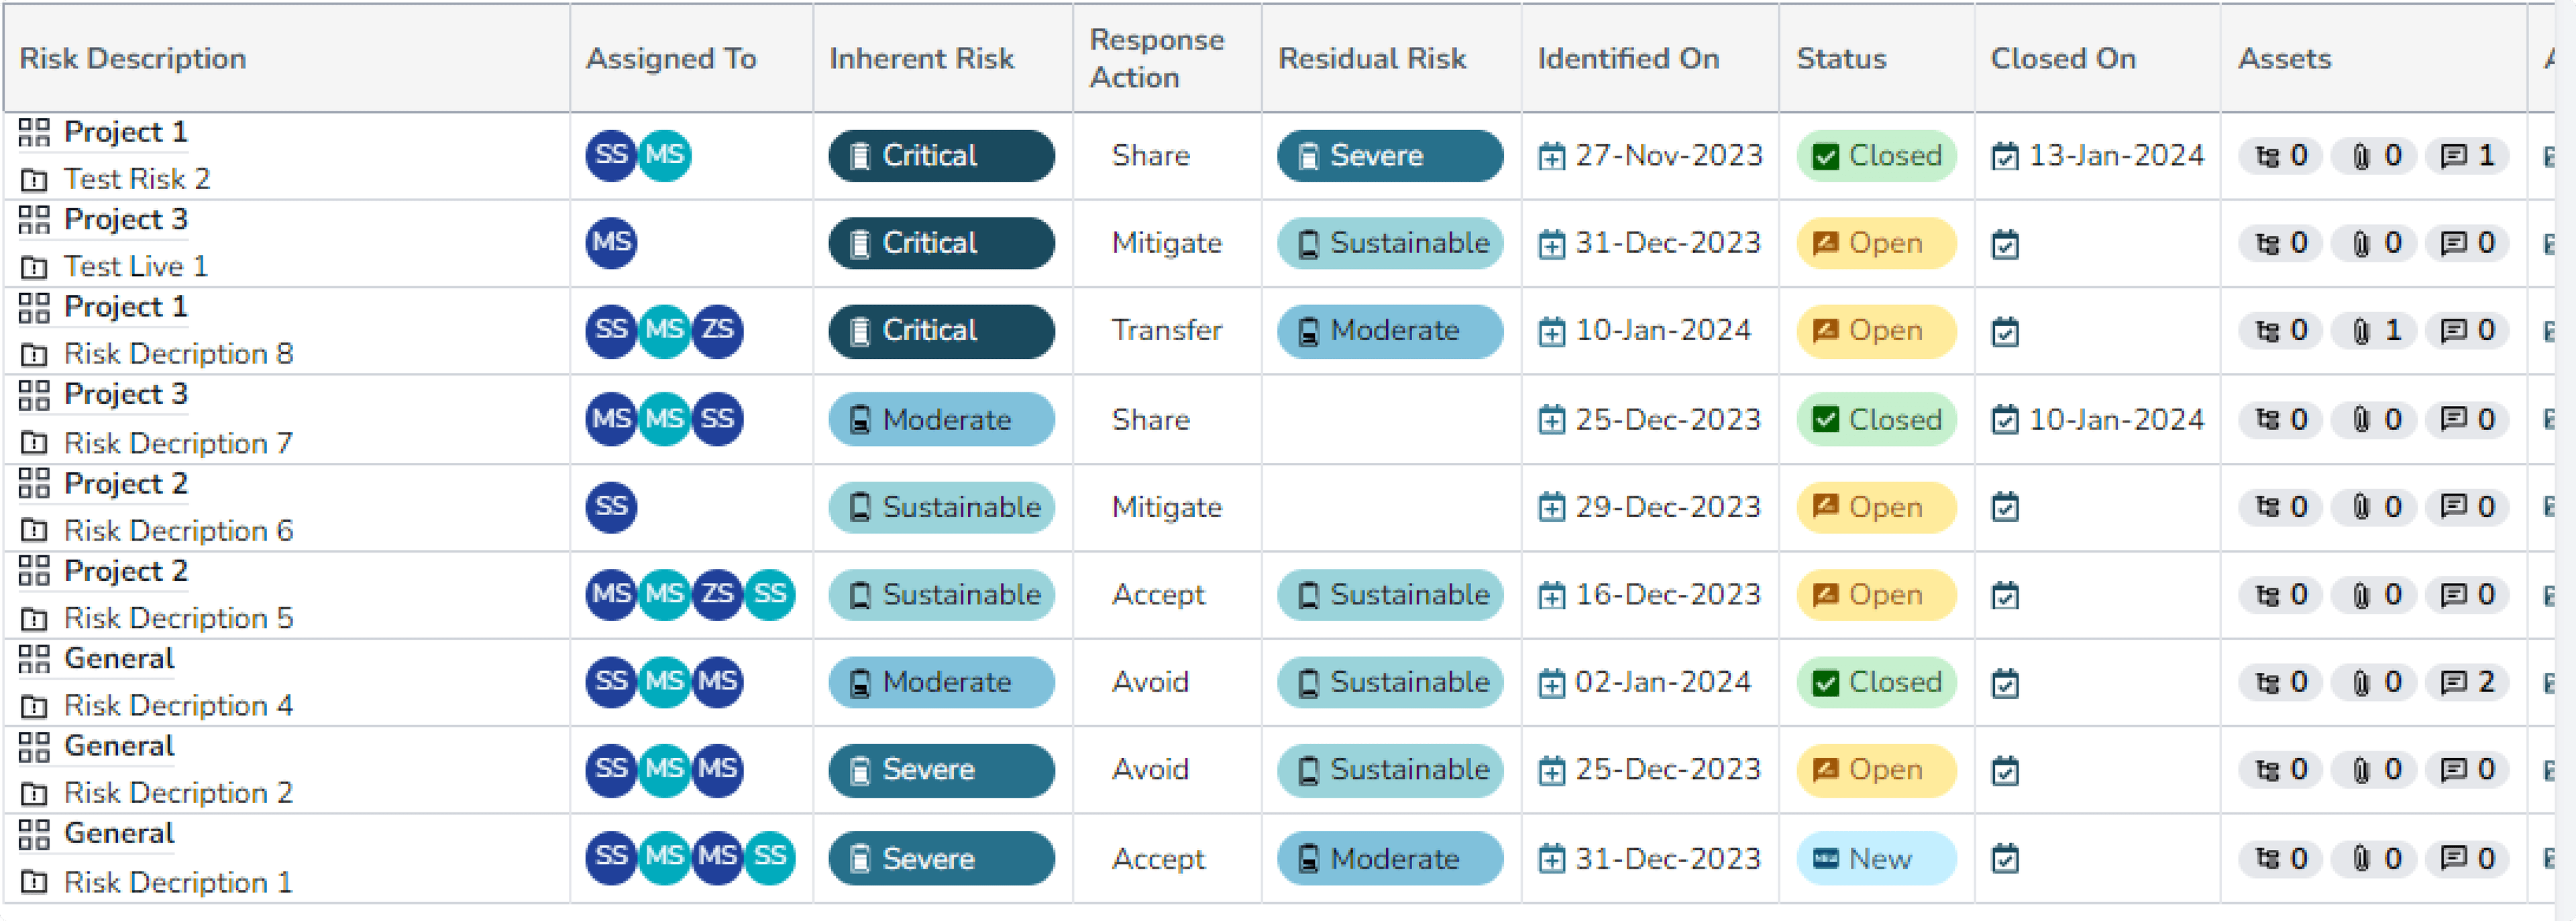The image size is (2576, 921).
Task: Open identified-on calendar icon for 10-Jan-2024
Action: pyautogui.click(x=1551, y=332)
